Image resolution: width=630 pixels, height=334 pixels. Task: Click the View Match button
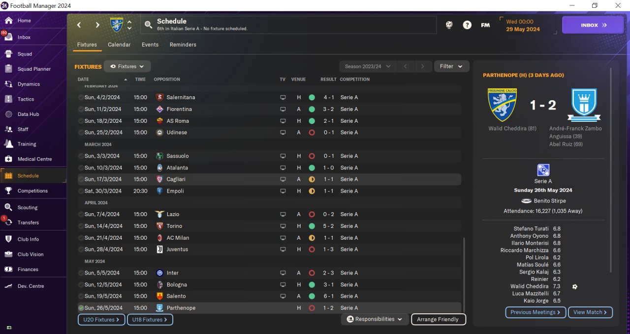point(590,312)
